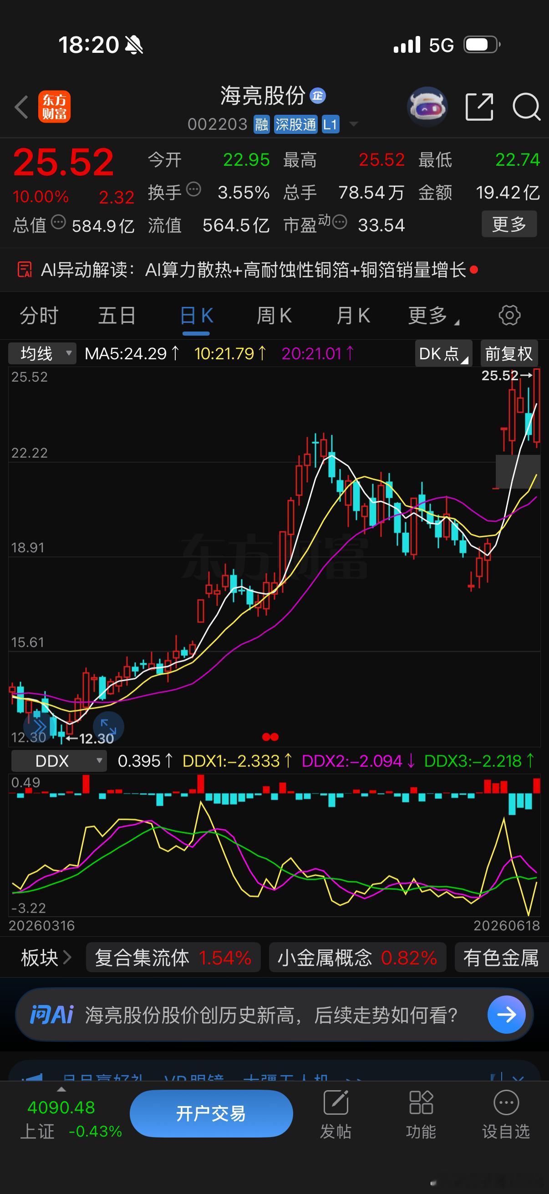
Task: Open the search magnifier icon
Action: coord(526,107)
